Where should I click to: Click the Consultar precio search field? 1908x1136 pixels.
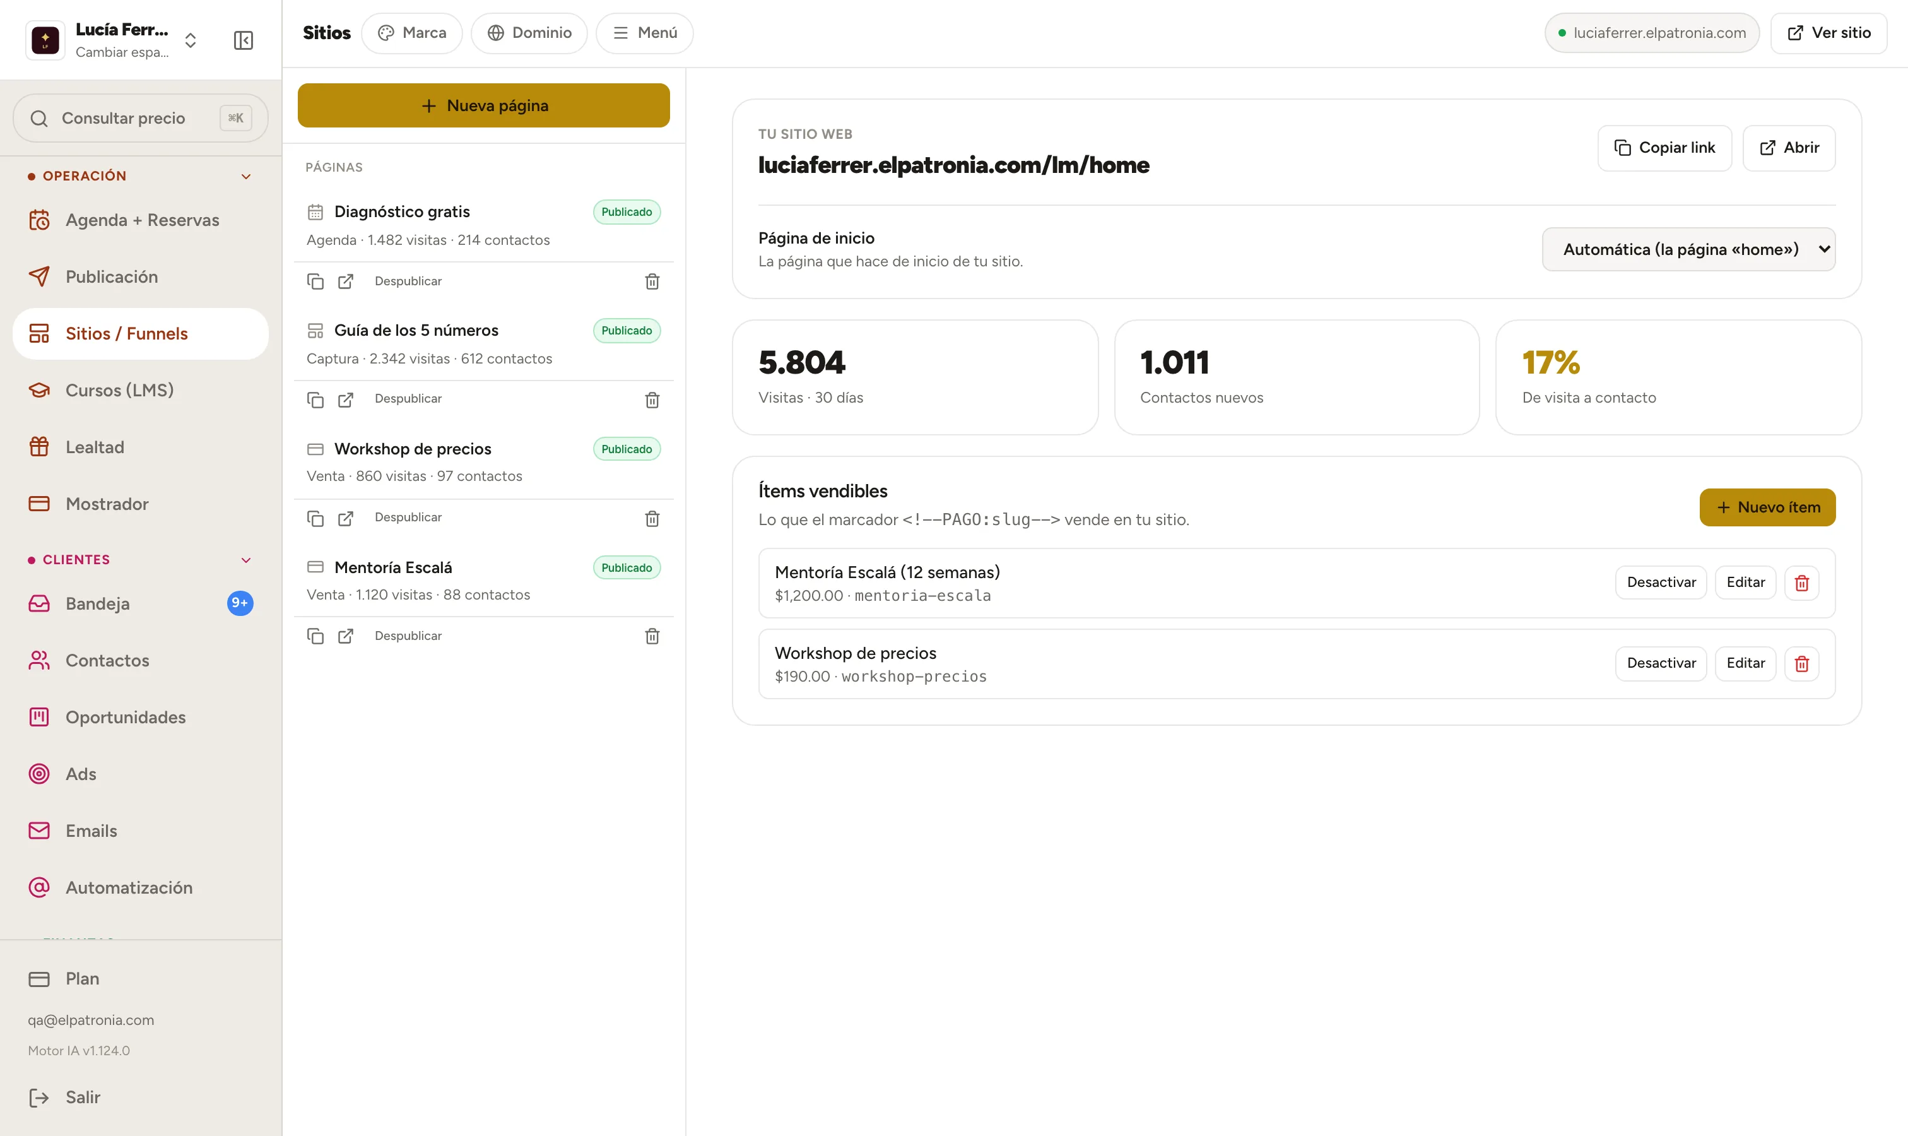coord(141,118)
